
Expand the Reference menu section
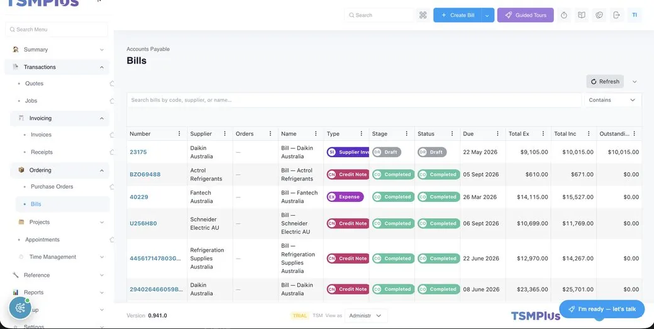click(102, 275)
